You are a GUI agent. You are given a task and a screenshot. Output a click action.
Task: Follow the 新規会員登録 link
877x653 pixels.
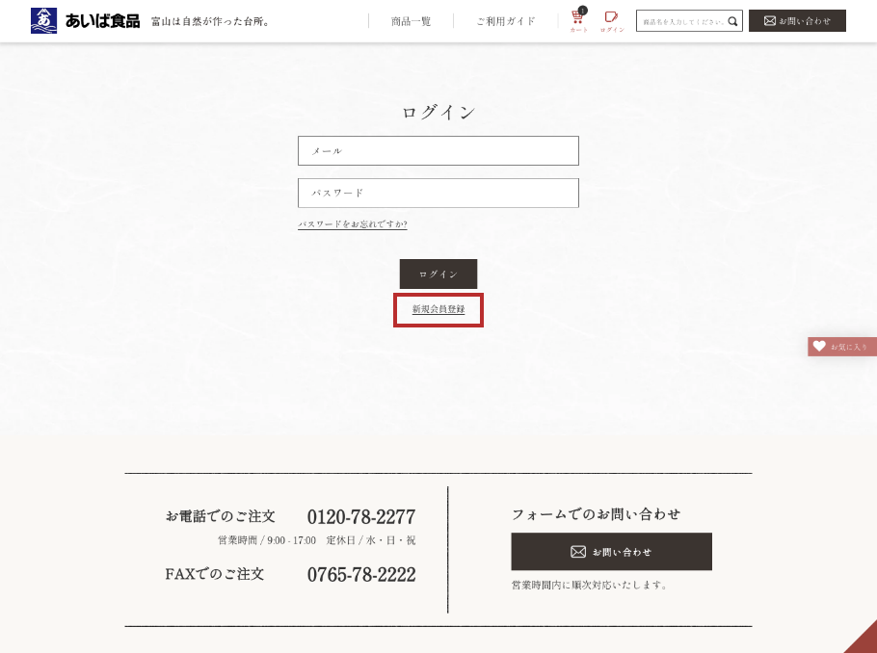click(438, 310)
